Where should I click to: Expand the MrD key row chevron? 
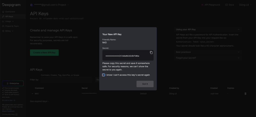click(32, 94)
